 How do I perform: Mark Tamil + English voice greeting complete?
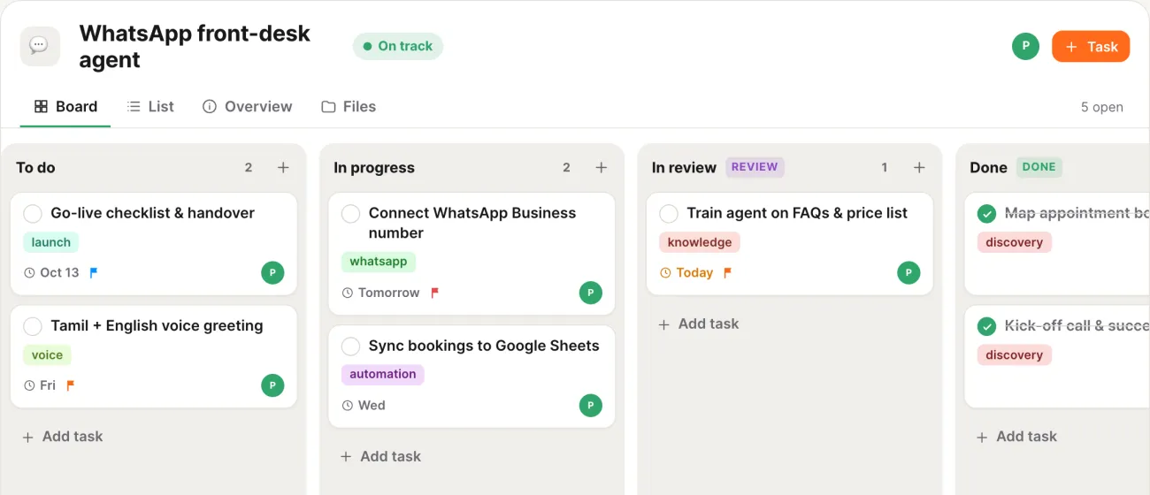coord(33,326)
